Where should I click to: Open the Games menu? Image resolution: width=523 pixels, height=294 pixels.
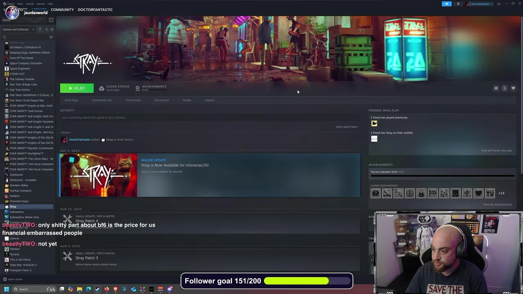pos(40,4)
